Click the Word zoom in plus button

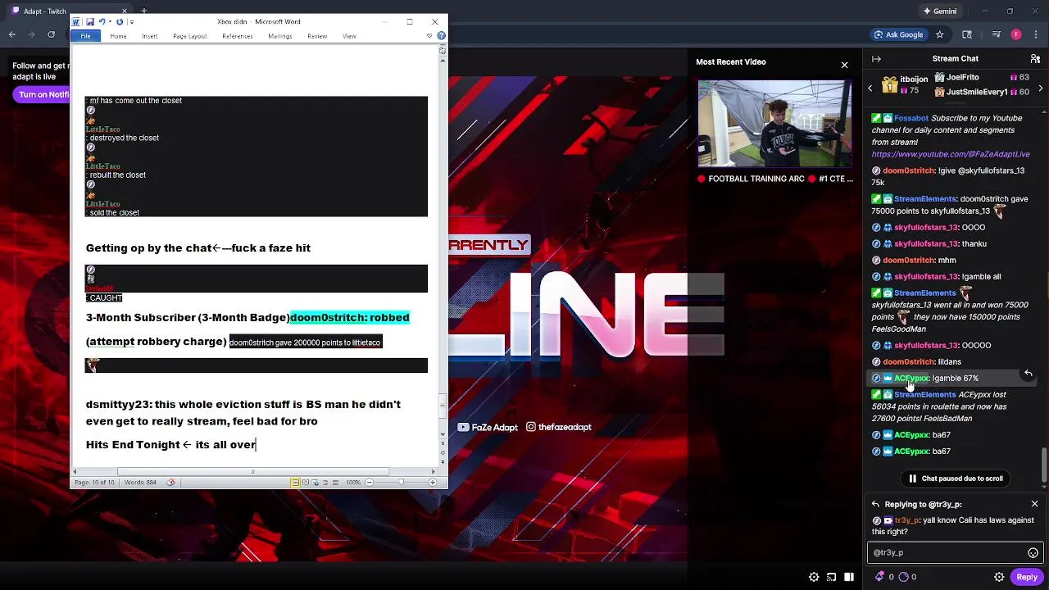(x=433, y=483)
